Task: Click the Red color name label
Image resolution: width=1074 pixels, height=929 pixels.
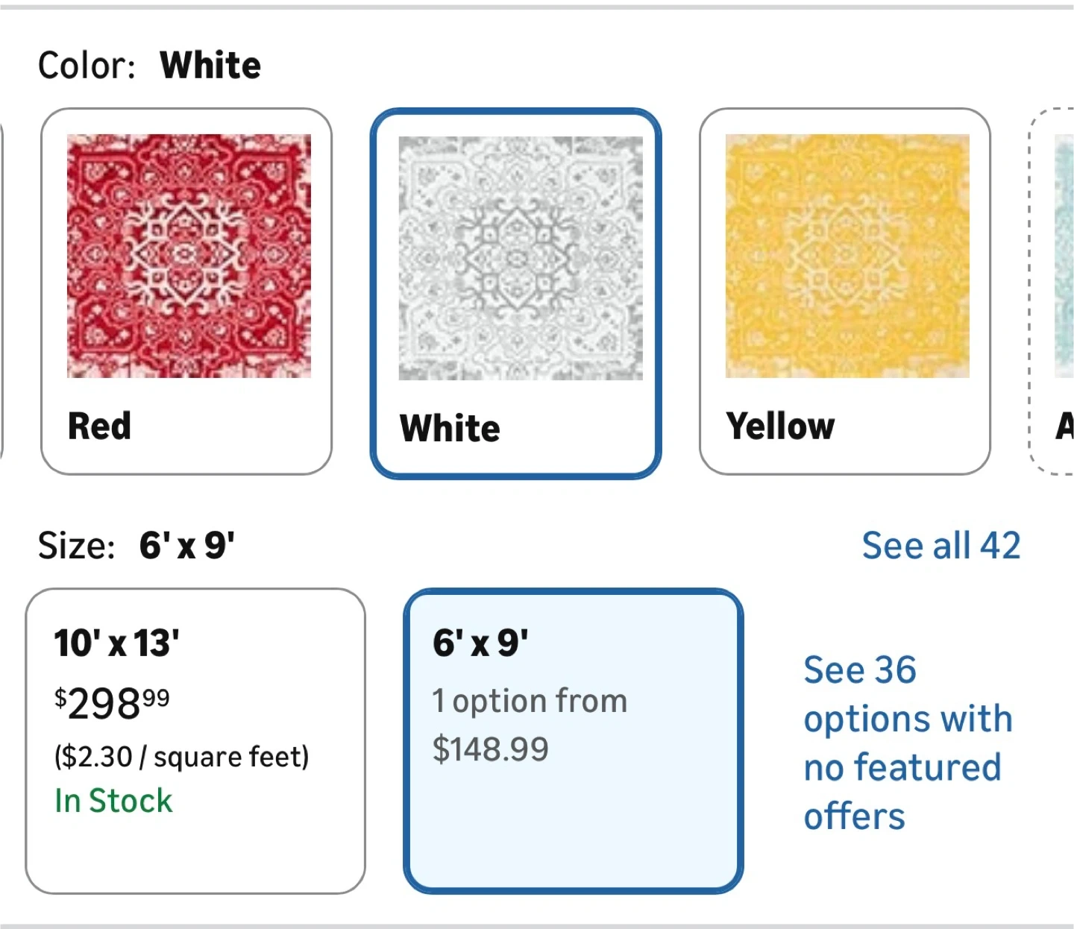Action: point(99,426)
